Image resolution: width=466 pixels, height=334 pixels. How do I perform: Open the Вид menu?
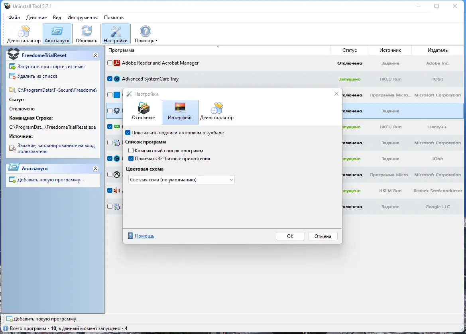click(x=57, y=18)
